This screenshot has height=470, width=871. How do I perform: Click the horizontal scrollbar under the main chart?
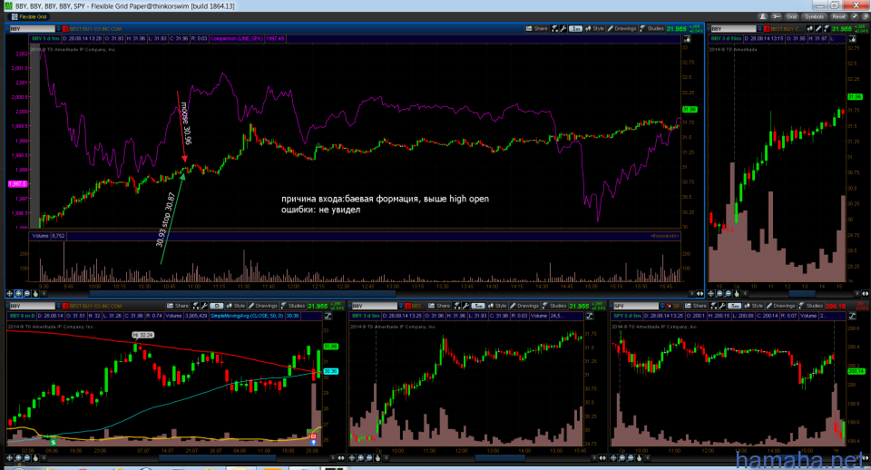click(x=363, y=294)
